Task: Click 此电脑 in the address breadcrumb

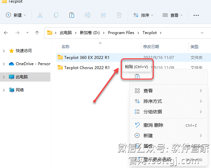Action: pos(66,33)
